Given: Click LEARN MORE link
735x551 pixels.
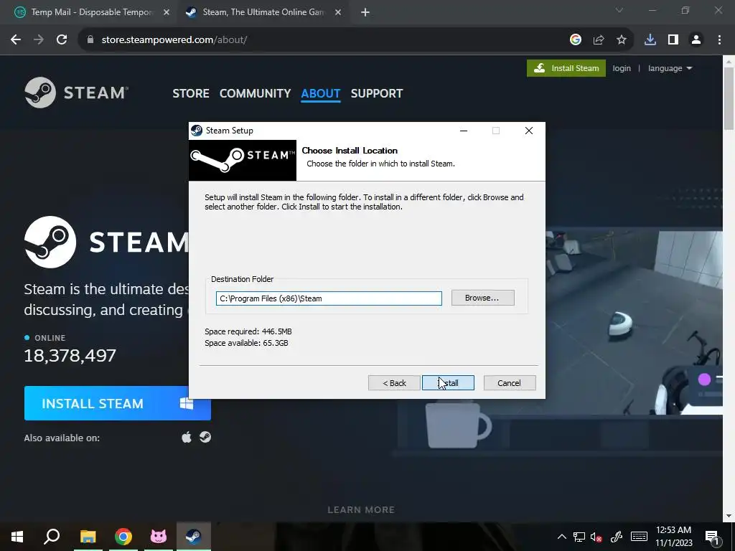Looking at the screenshot, I should point(361,510).
